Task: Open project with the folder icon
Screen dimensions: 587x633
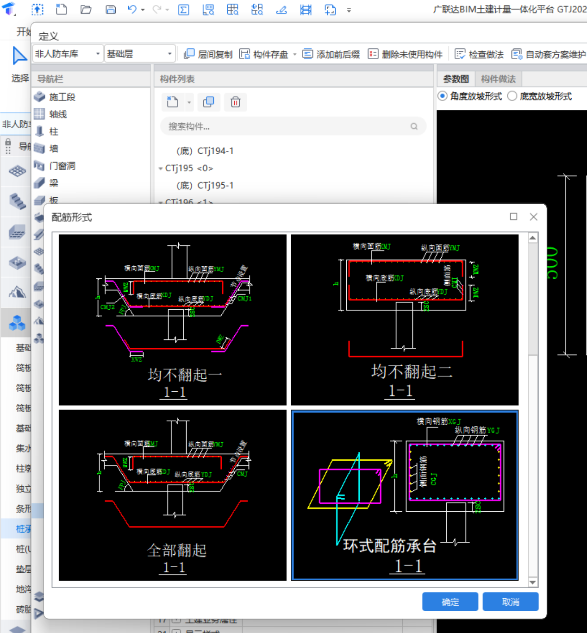Action: click(86, 9)
